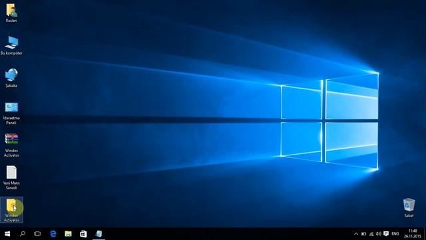Viewport: 426px width, 240px height.
Task: Open the Windows Store taskbar icon
Action: point(83,234)
